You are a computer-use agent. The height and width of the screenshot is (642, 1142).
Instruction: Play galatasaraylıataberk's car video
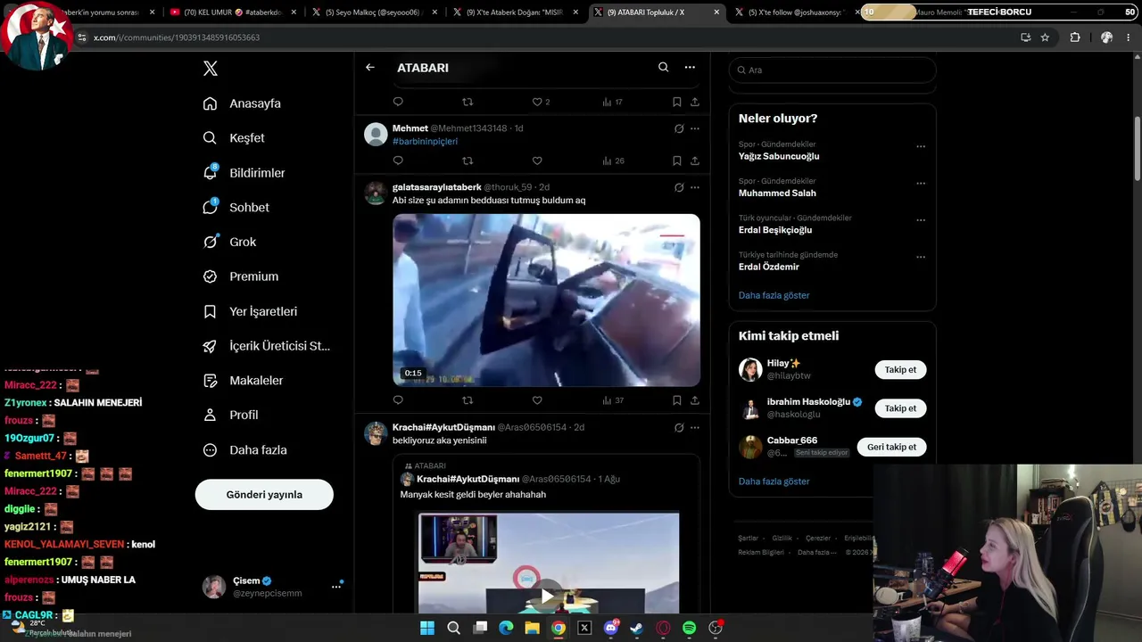point(546,300)
